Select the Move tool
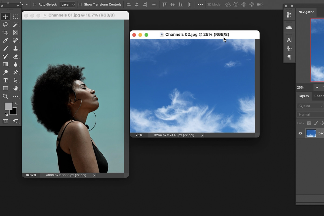 pos(5,16)
